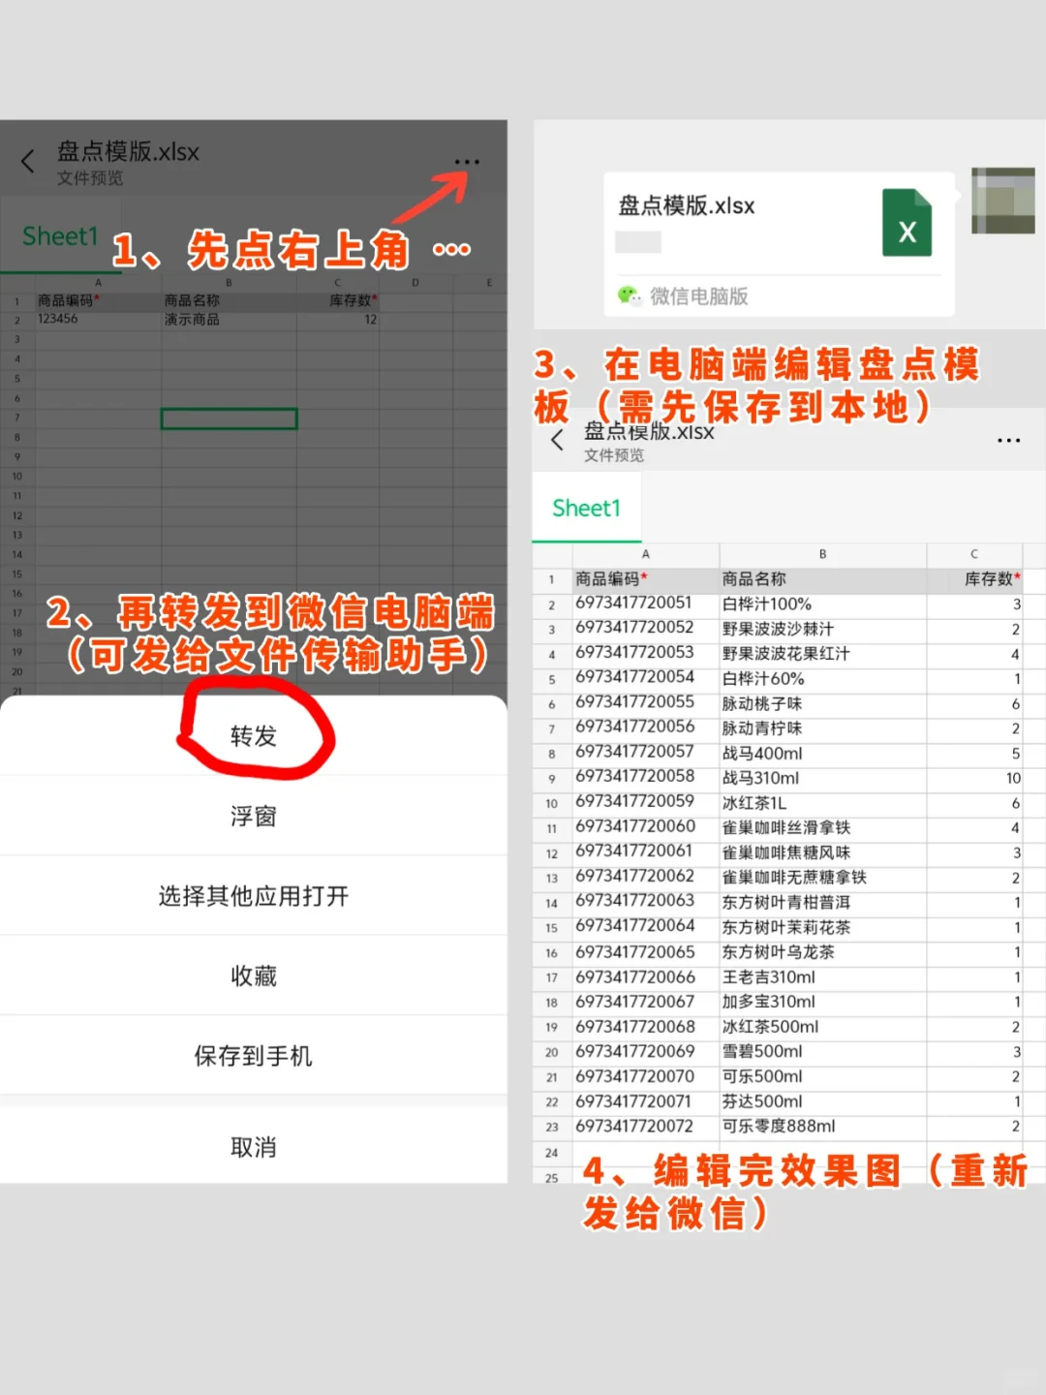
Task: Tap 收藏 to favorite the file
Action: (x=254, y=976)
